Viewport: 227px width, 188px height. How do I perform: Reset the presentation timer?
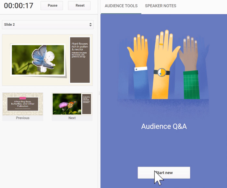(x=79, y=6)
